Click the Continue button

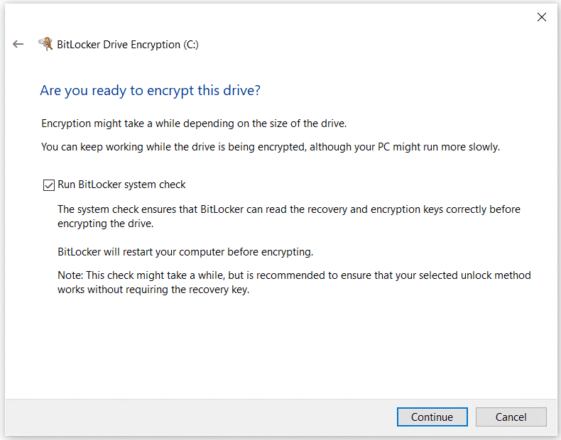(432, 417)
